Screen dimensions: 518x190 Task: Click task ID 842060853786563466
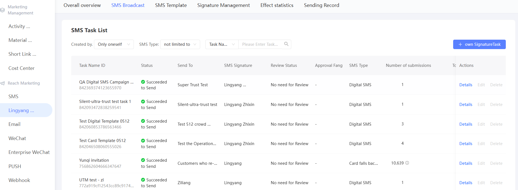coord(100,127)
